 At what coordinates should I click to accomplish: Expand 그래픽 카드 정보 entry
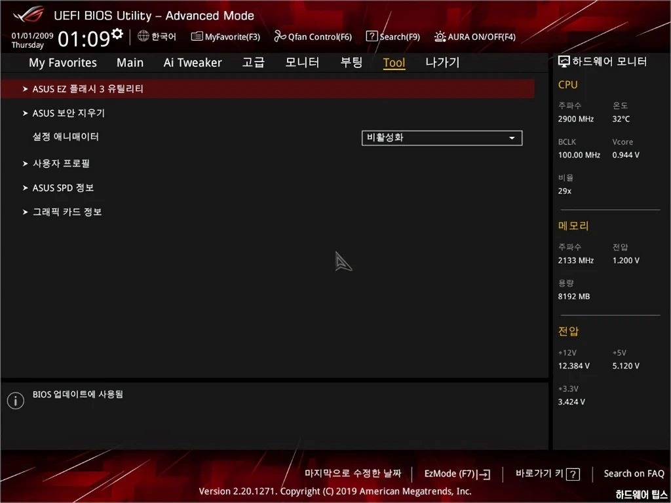(x=67, y=212)
